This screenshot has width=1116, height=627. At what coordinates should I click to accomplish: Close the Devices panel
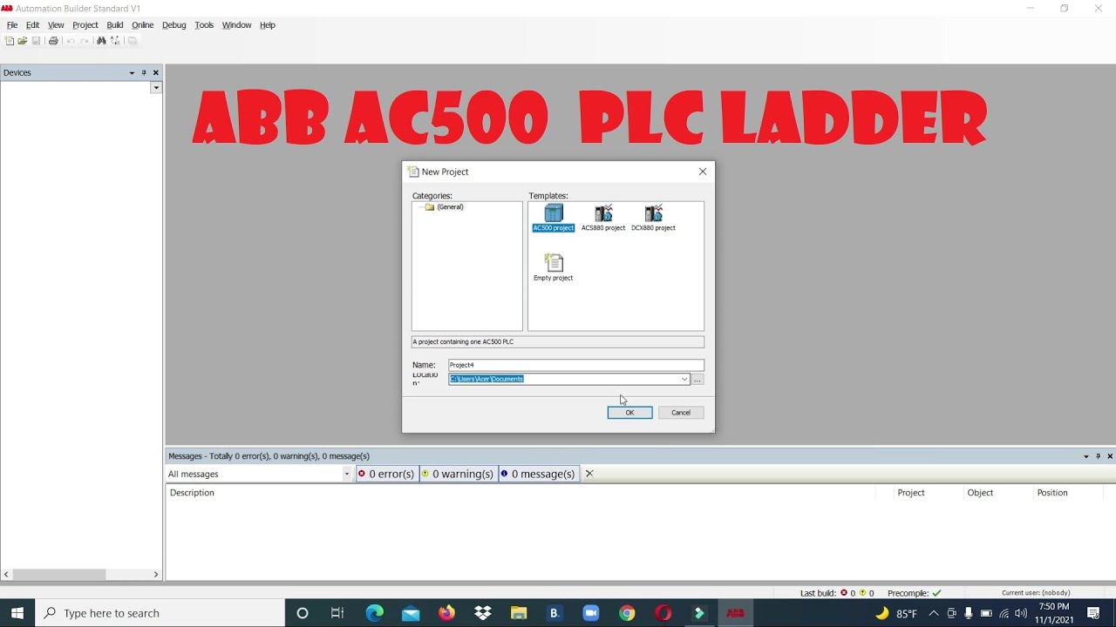[156, 73]
